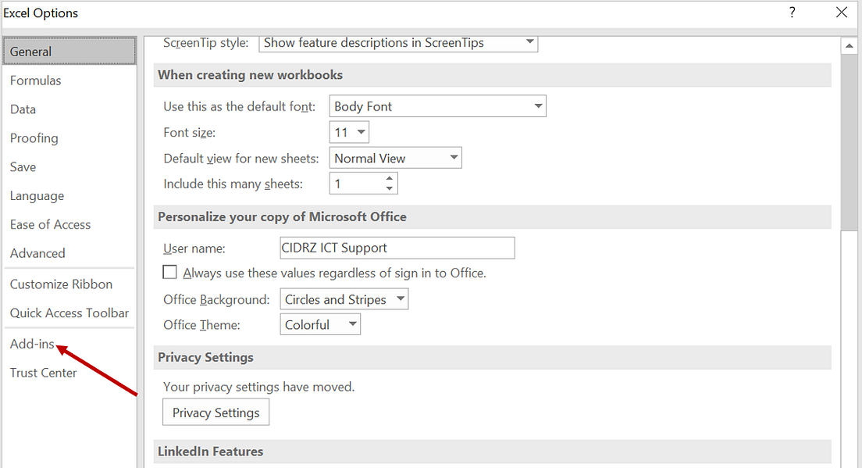Open the default font dropdown showing Body Font
Screen dimensions: 862x468
click(537, 105)
